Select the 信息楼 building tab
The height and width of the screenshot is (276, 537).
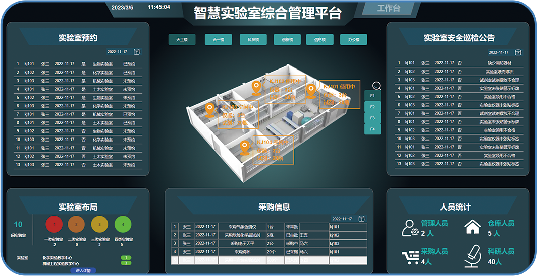pyautogui.click(x=319, y=40)
